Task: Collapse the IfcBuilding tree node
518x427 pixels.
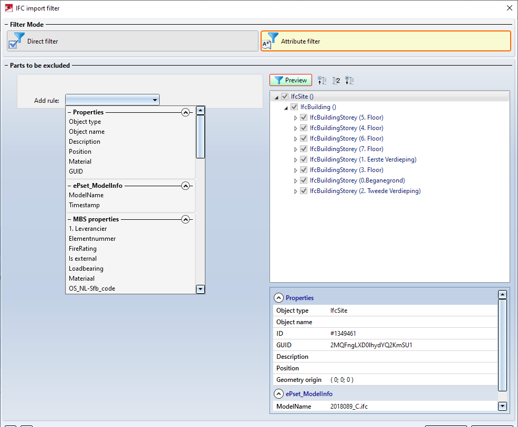Action: click(286, 107)
